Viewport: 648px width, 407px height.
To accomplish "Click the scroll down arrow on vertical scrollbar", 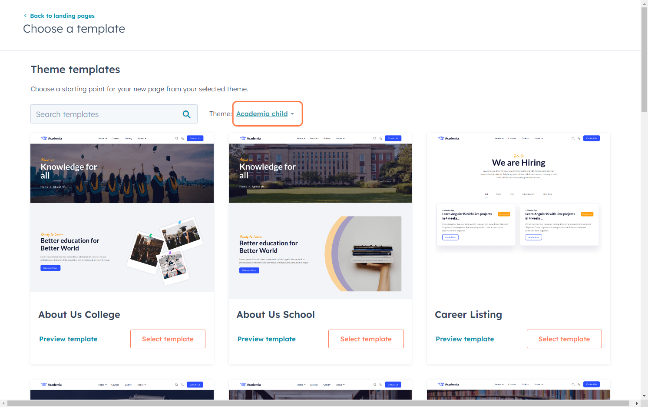I will (x=644, y=396).
